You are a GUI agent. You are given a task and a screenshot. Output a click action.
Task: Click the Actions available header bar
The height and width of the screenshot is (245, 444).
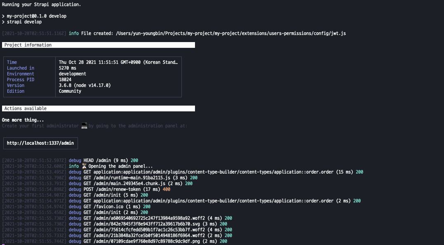(99, 108)
